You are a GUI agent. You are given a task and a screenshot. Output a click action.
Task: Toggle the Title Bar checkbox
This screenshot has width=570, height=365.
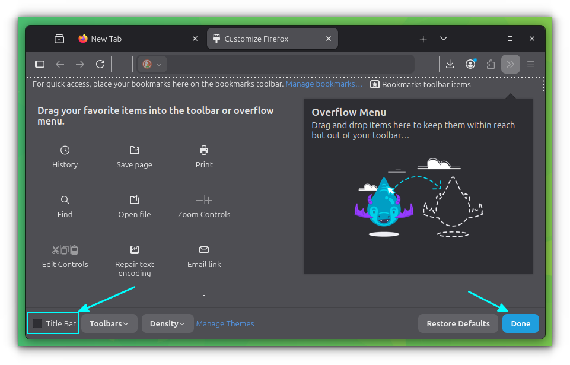pyautogui.click(x=37, y=323)
